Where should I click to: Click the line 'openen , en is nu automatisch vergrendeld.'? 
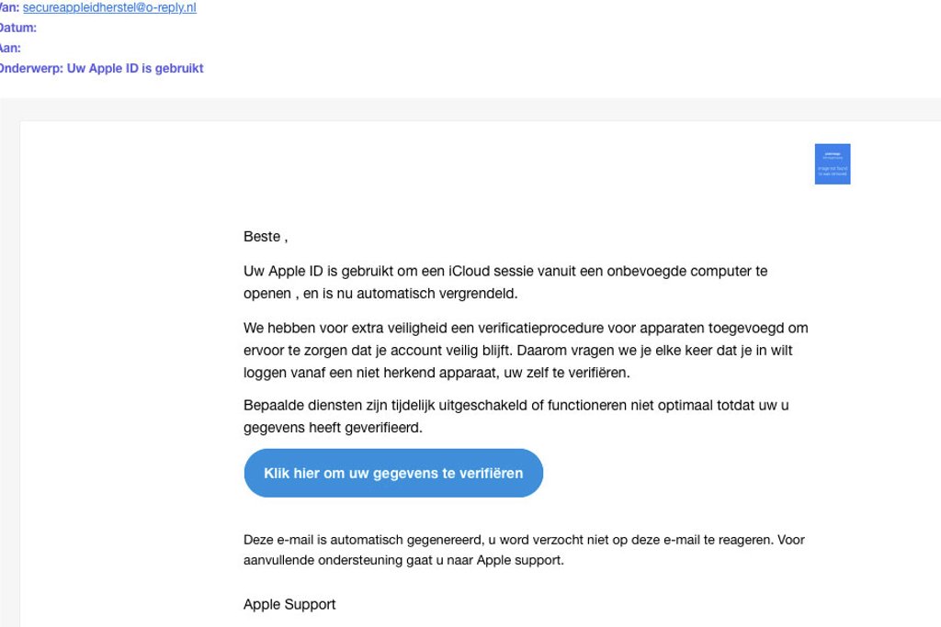tap(380, 294)
